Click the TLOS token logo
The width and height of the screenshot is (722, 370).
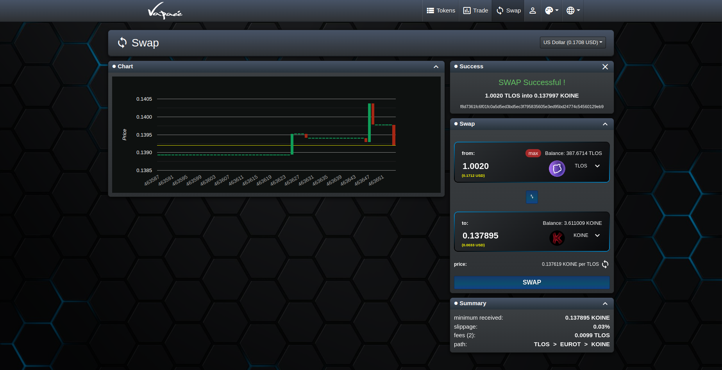pyautogui.click(x=557, y=169)
